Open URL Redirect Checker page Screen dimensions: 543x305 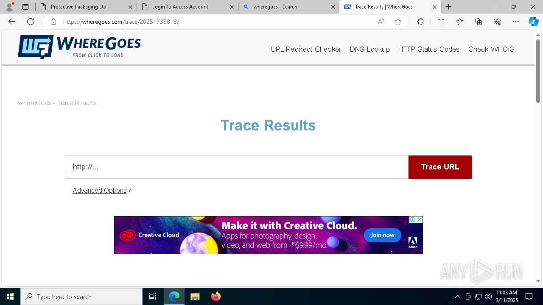(x=306, y=49)
